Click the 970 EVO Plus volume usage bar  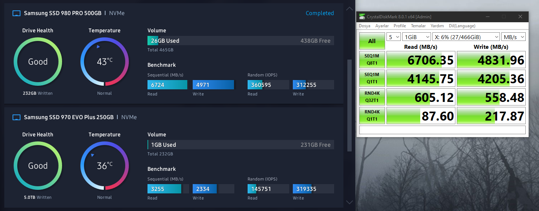pyautogui.click(x=241, y=145)
